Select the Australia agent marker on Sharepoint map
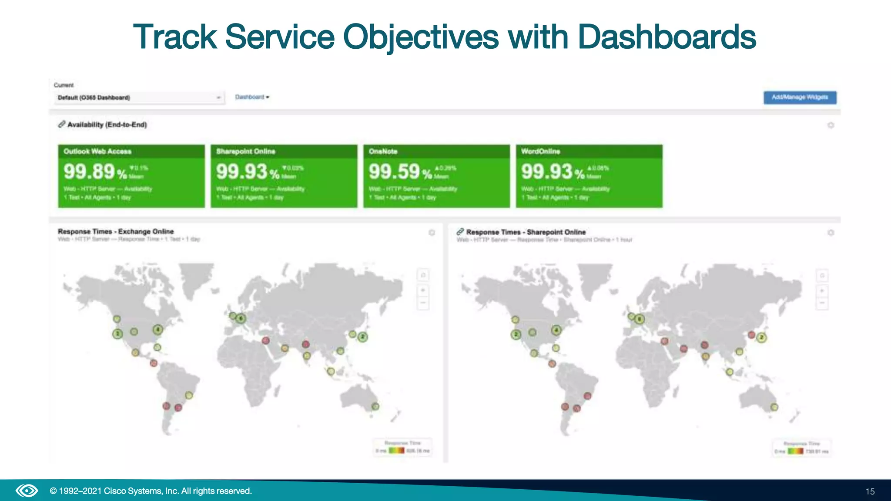891x501 pixels. coord(774,407)
